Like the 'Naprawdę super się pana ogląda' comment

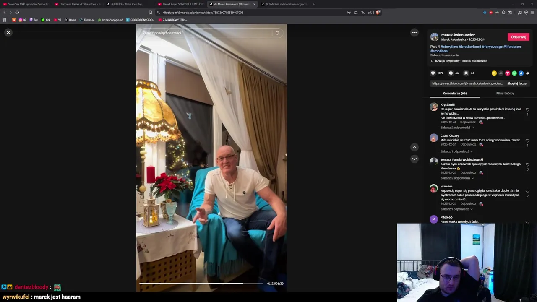pyautogui.click(x=527, y=191)
